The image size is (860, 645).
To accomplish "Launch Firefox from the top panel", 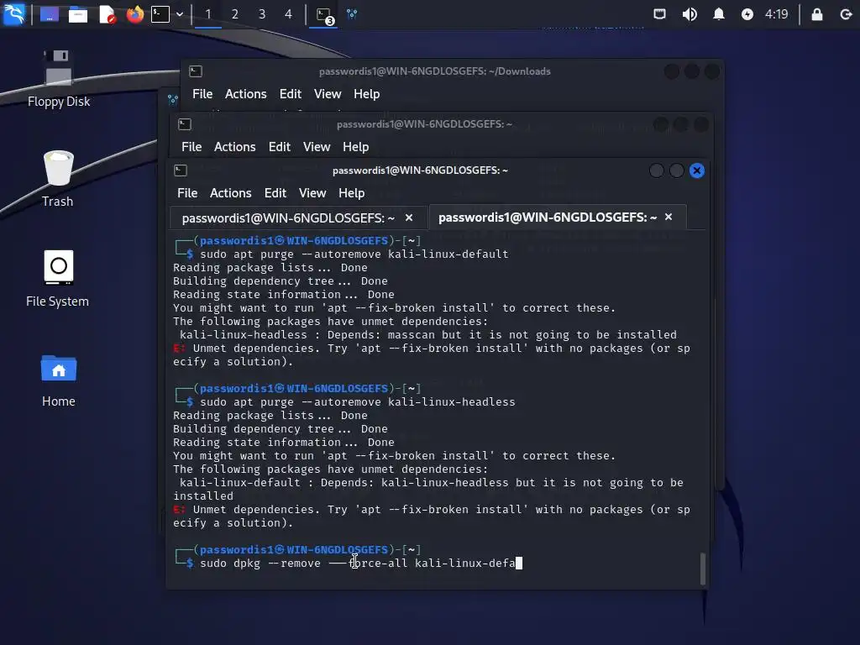I will (135, 14).
